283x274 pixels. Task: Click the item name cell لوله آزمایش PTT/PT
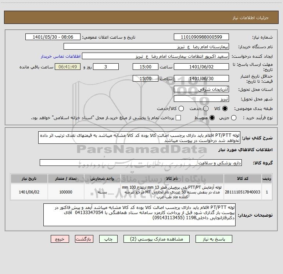172,192
